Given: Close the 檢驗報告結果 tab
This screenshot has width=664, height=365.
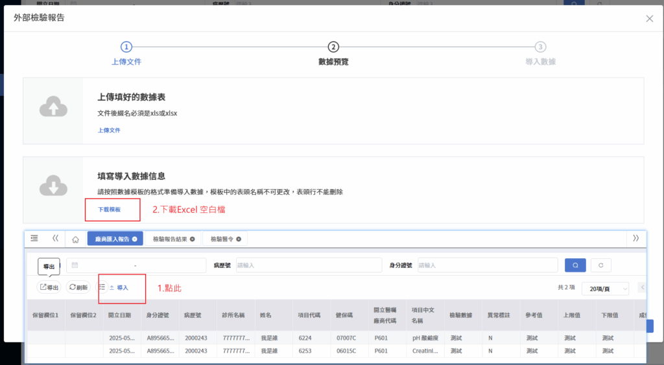Looking at the screenshot, I should coord(192,239).
